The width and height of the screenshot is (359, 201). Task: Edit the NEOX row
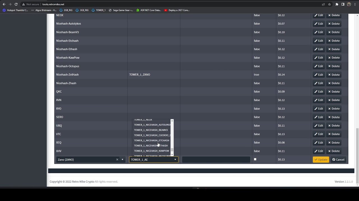319,15
